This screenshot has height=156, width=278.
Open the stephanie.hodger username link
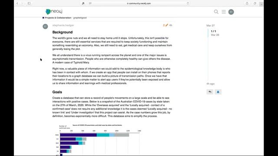click(x=63, y=25)
